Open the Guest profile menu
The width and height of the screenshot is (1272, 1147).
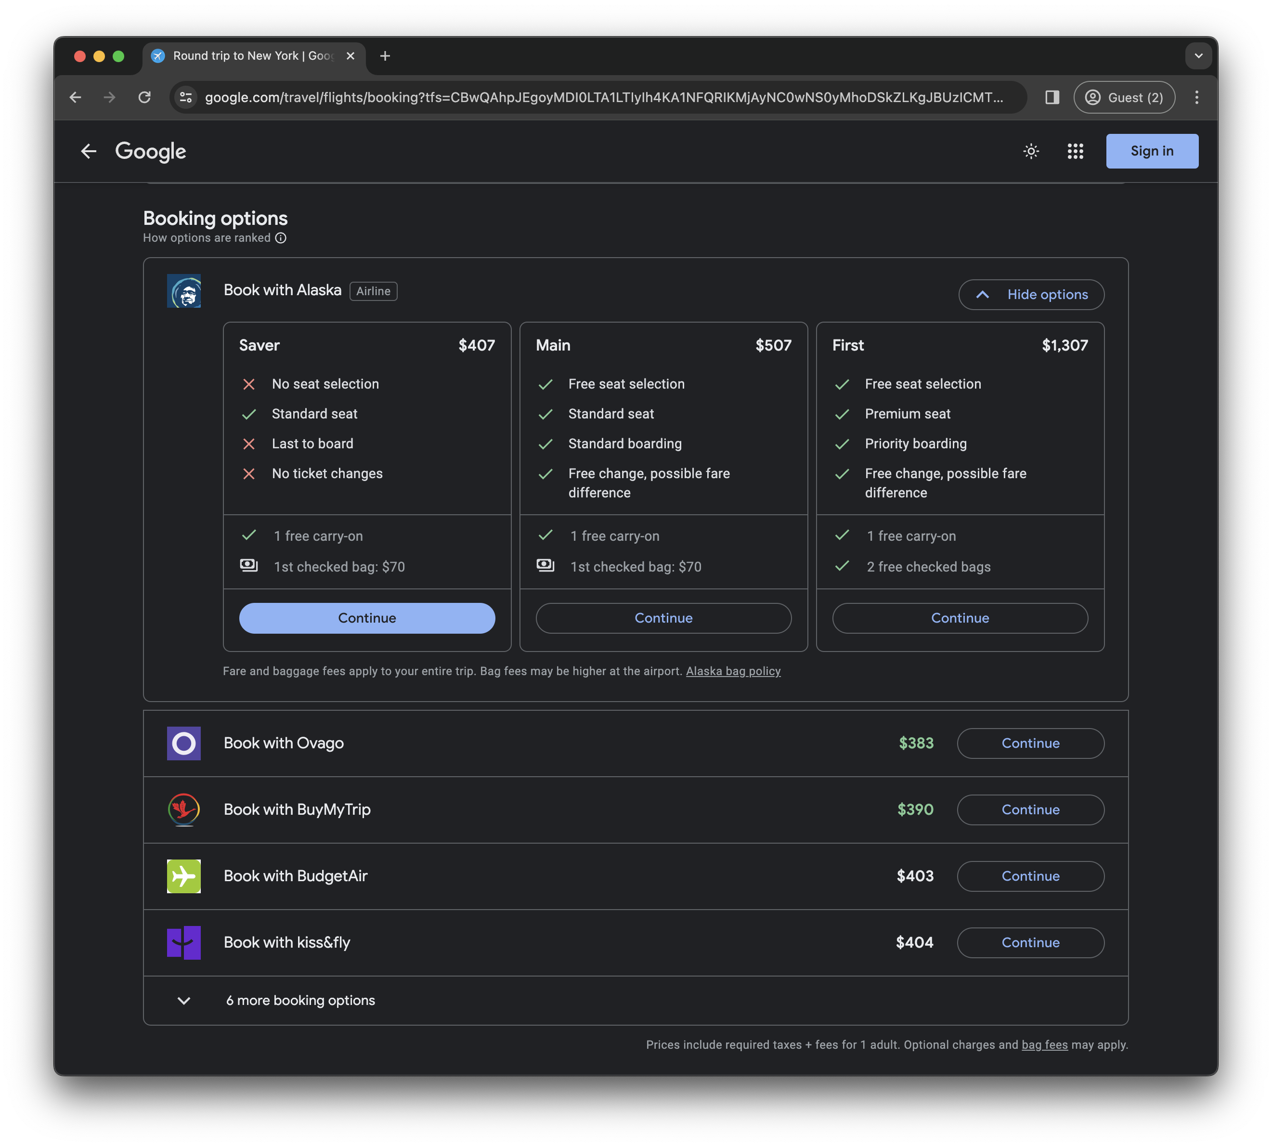coord(1123,97)
